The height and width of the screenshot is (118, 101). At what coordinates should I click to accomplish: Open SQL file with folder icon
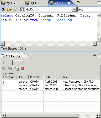[9, 9]
